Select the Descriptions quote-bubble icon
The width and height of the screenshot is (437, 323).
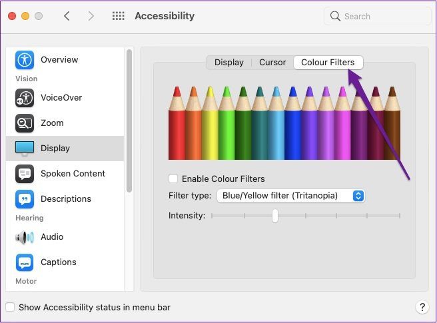pyautogui.click(x=25, y=199)
